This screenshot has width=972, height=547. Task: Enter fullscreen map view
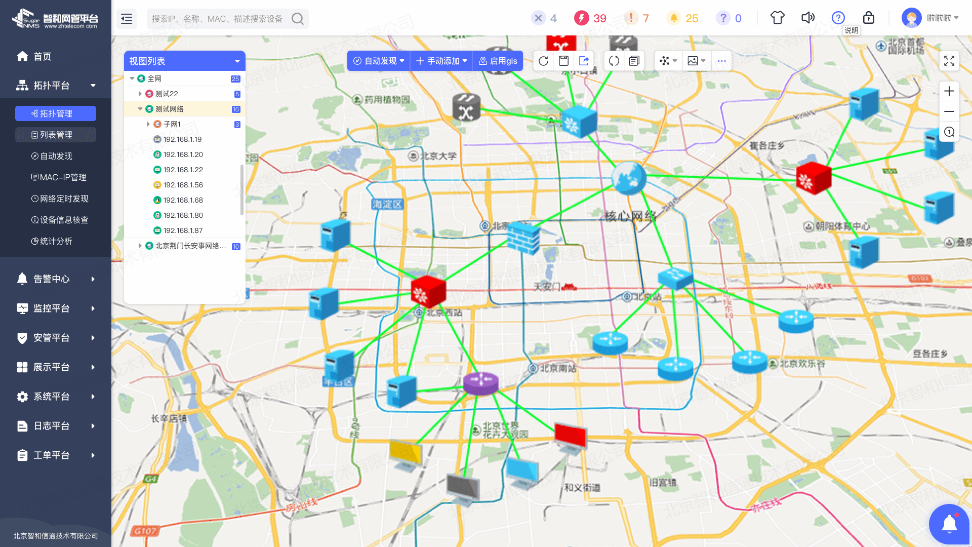(x=949, y=61)
